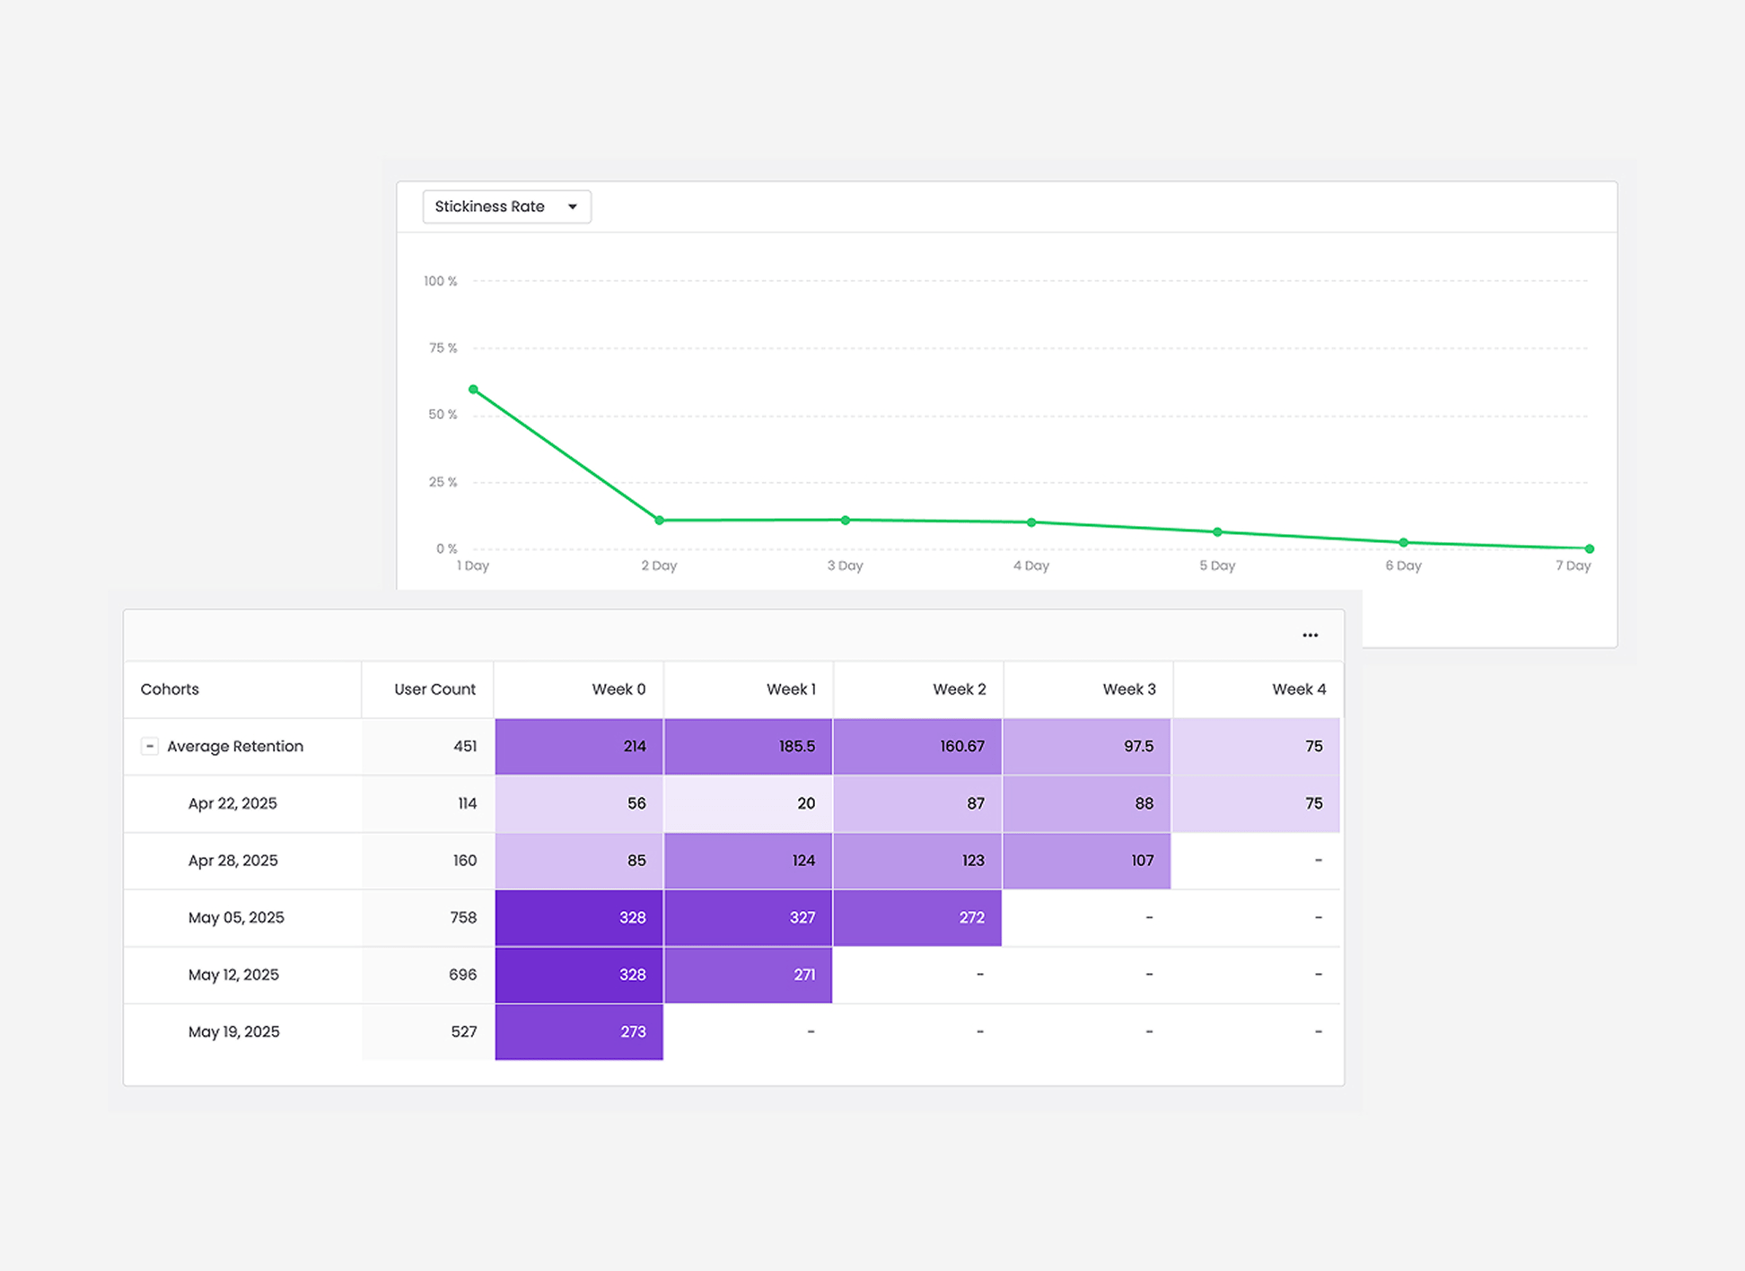Select the Week 2 cell with value 272
The width and height of the screenshot is (1745, 1271).
917,917
